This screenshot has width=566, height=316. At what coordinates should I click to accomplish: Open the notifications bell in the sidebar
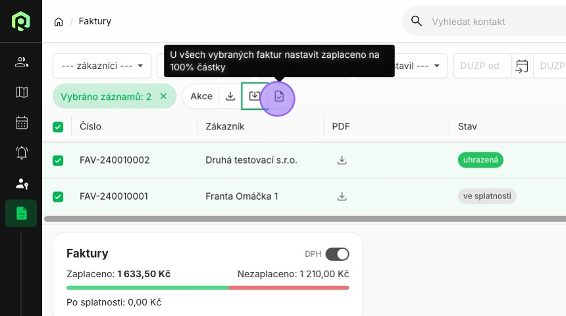pyautogui.click(x=21, y=152)
